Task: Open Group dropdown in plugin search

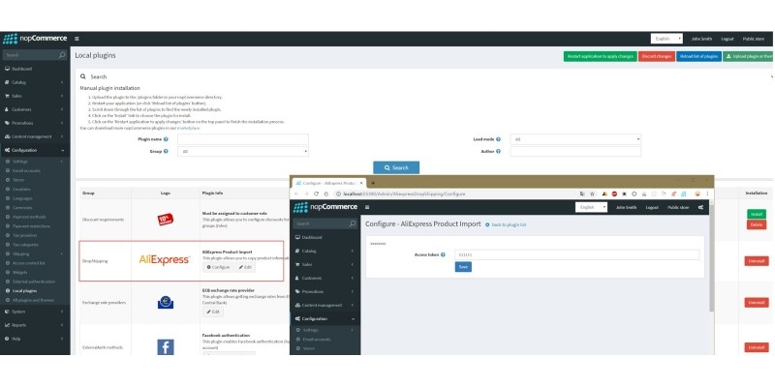Action: [x=243, y=152]
